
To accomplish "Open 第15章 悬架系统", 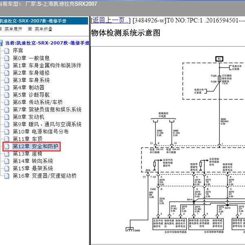I will tap(33, 169).
